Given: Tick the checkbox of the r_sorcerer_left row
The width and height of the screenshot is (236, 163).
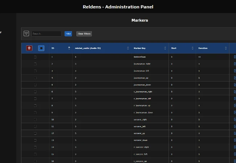Looking at the screenshot, I should (x=35, y=154).
